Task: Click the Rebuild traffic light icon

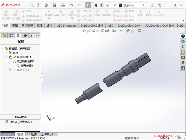Action: tap(96, 5)
